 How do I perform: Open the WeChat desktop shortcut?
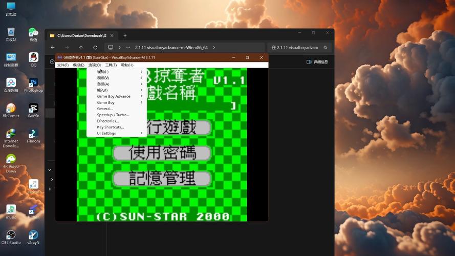click(33, 34)
